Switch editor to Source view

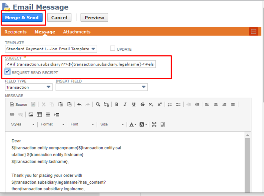[19, 104]
